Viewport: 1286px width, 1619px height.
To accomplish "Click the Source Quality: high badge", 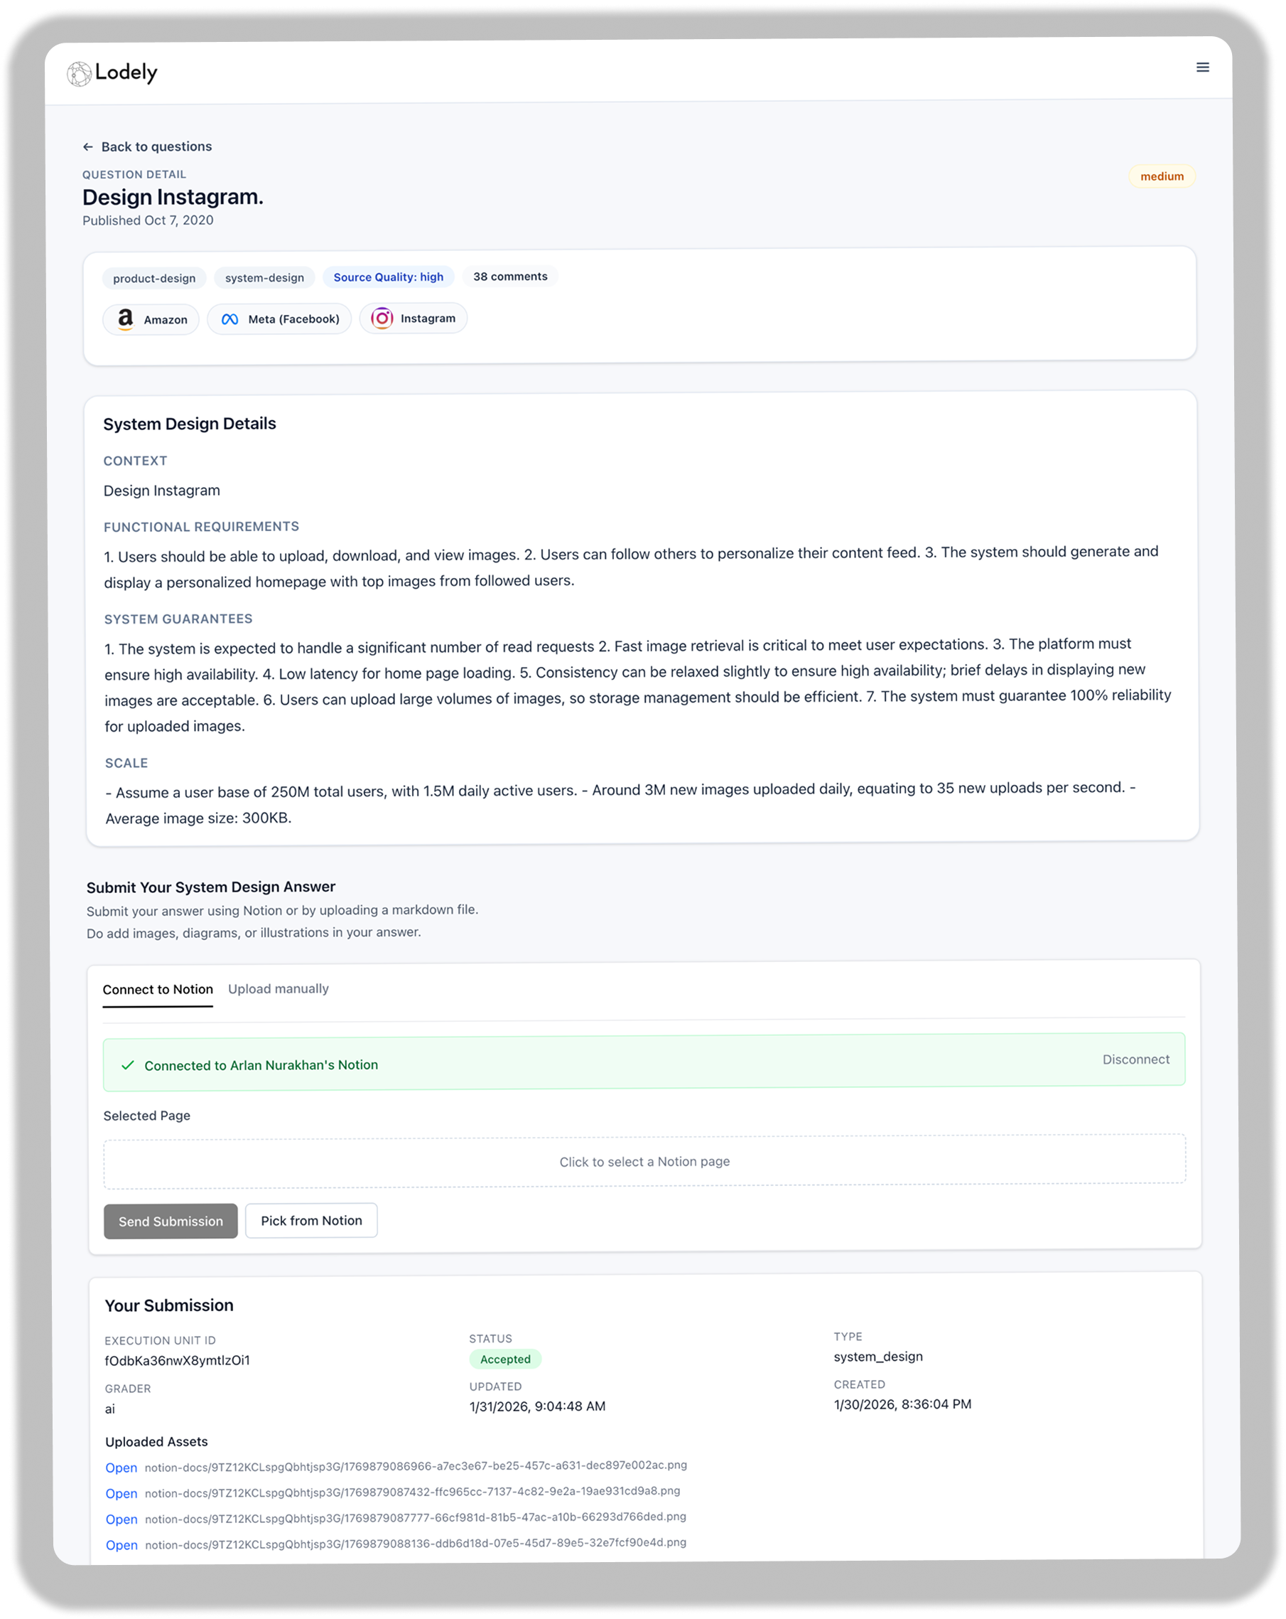I will coord(388,277).
